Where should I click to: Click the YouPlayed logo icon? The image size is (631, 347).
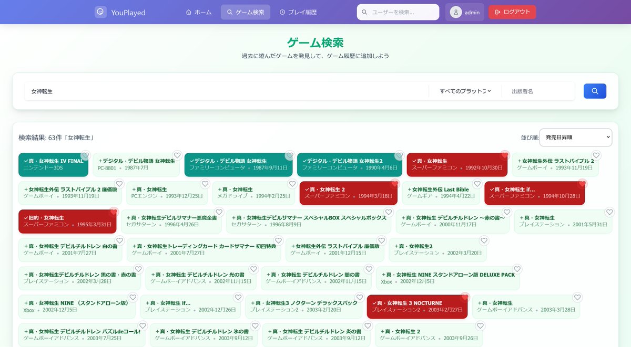tap(100, 12)
